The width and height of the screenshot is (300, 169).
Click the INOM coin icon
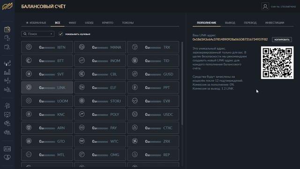82,61
